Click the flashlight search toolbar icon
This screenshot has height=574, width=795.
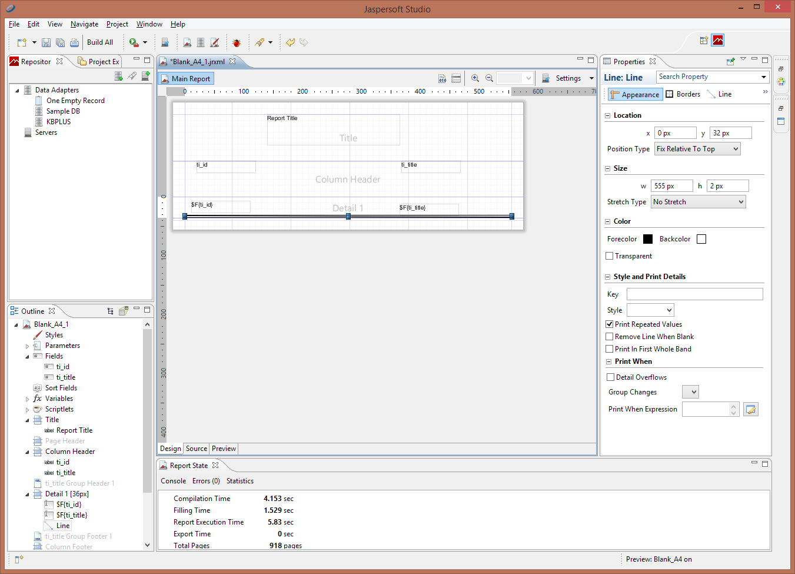click(260, 42)
